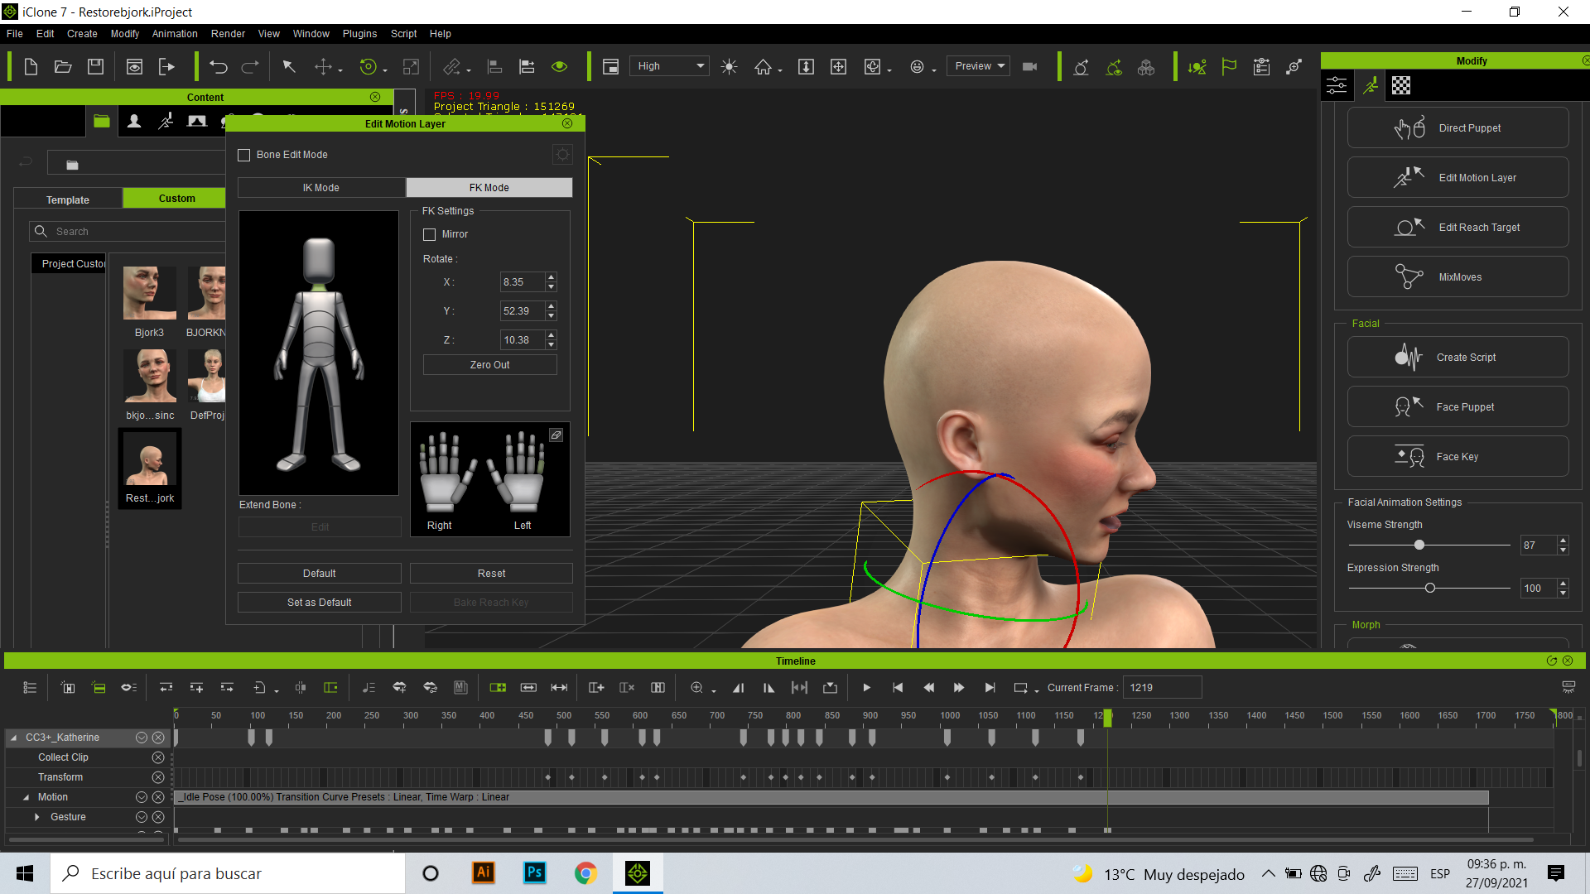Open the Home view dropdown arrow
This screenshot has height=894, width=1590.
(x=780, y=71)
